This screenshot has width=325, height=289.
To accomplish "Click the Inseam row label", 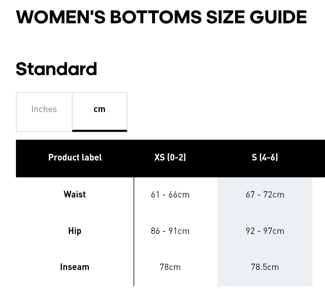I will click(x=75, y=267).
